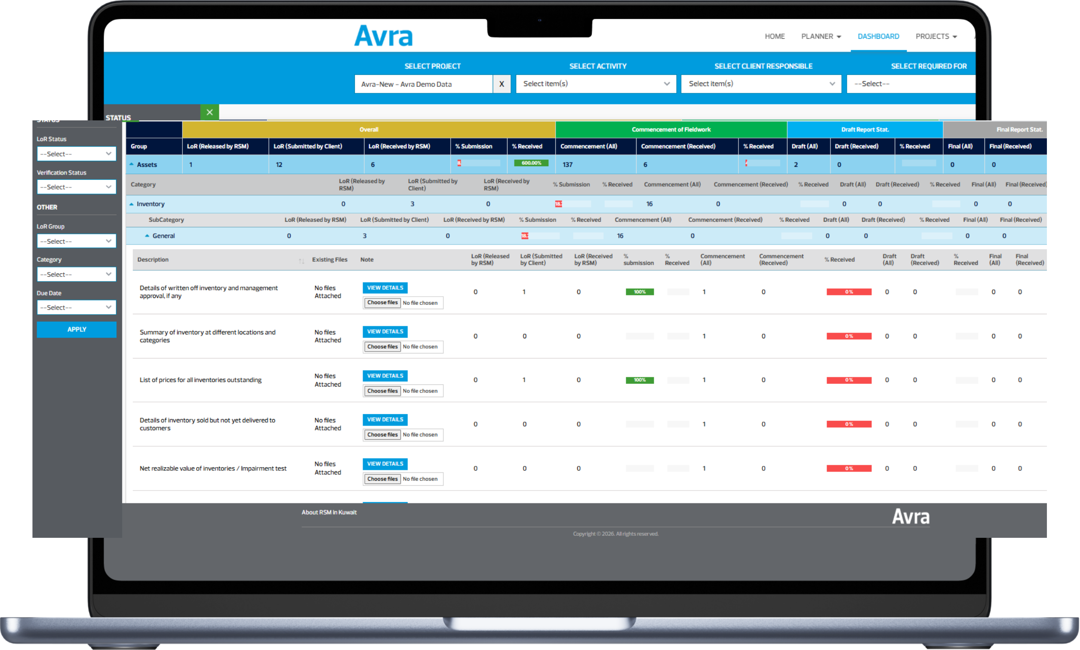Collapse the Assets group row arrow
The width and height of the screenshot is (1080, 650).
click(x=132, y=164)
